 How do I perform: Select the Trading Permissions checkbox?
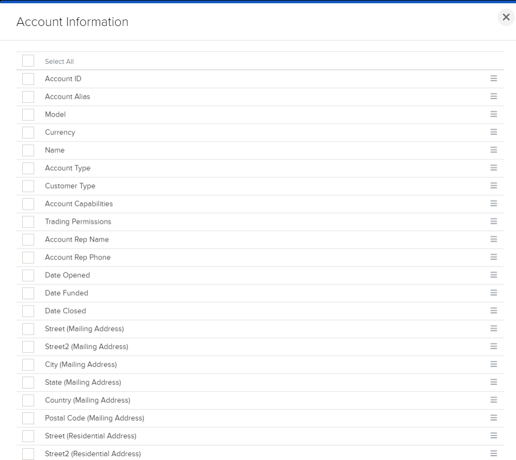coord(28,222)
